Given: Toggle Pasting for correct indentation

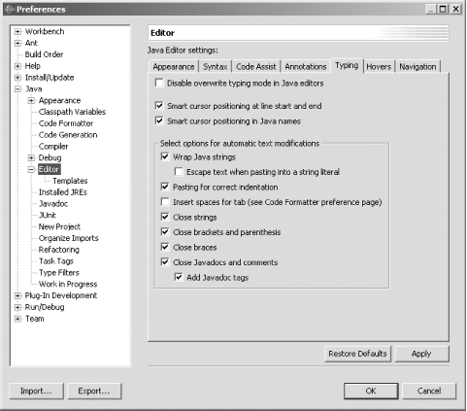Looking at the screenshot, I should click(x=165, y=187).
